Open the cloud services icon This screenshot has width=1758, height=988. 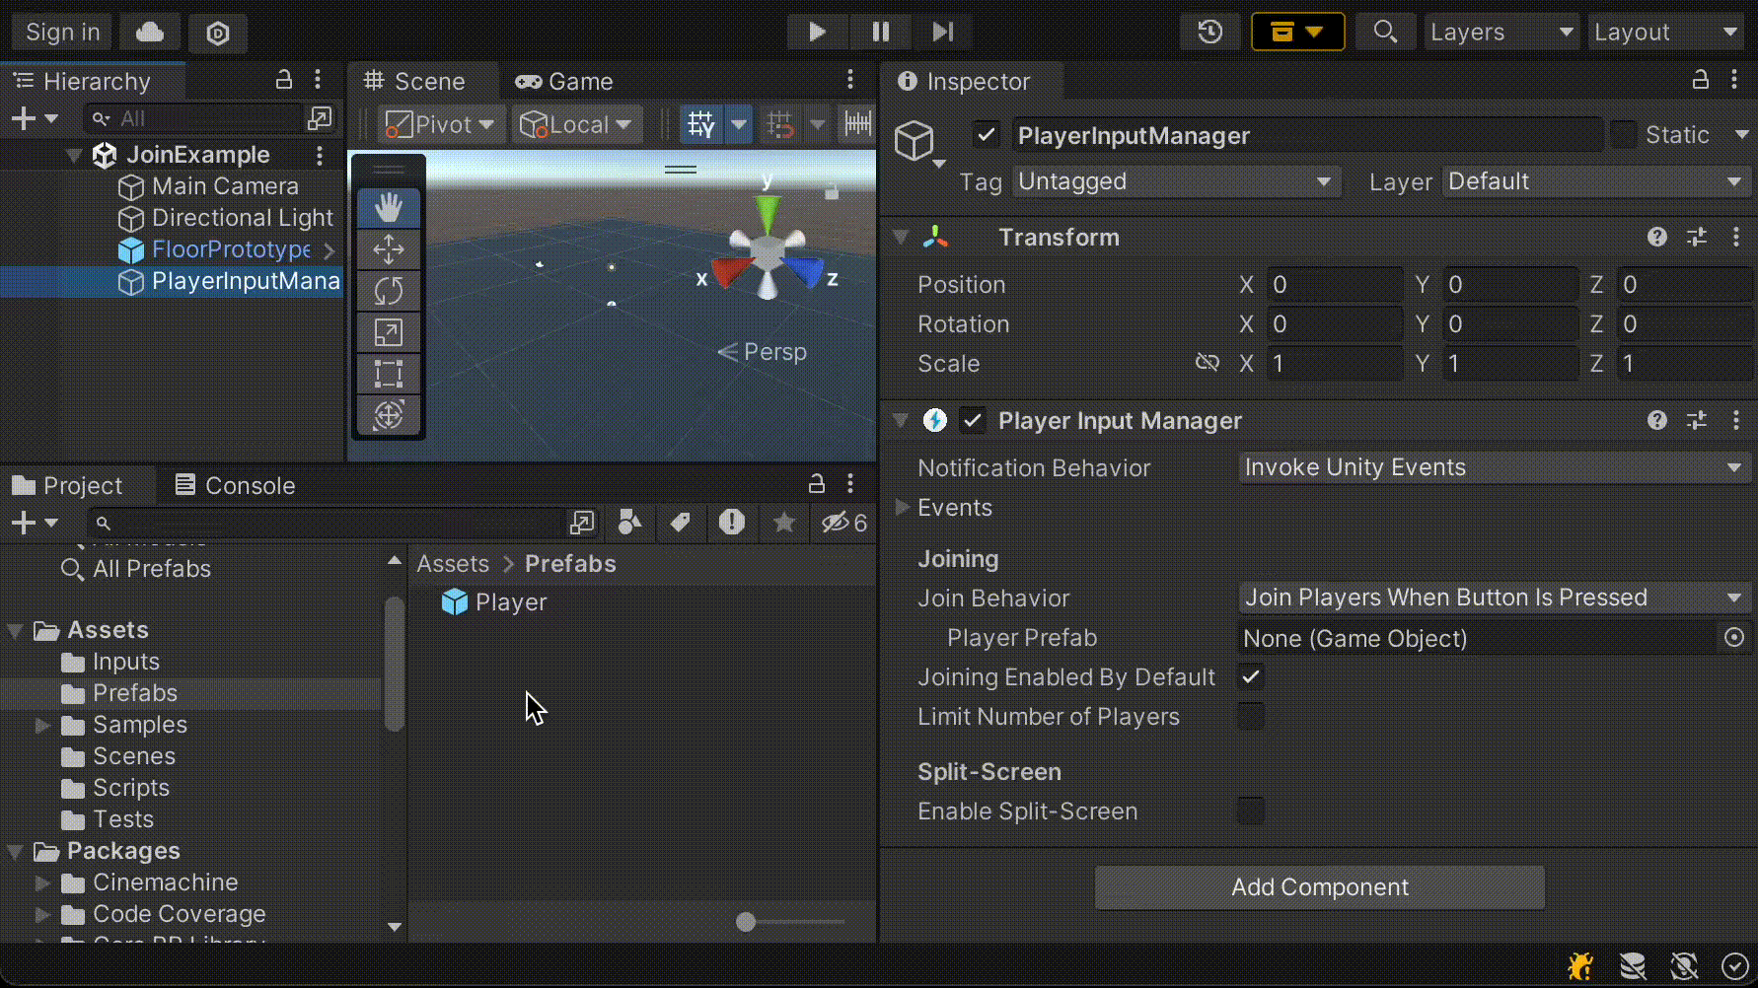pyautogui.click(x=150, y=33)
